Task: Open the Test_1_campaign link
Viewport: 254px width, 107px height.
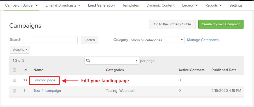Action: (47, 91)
